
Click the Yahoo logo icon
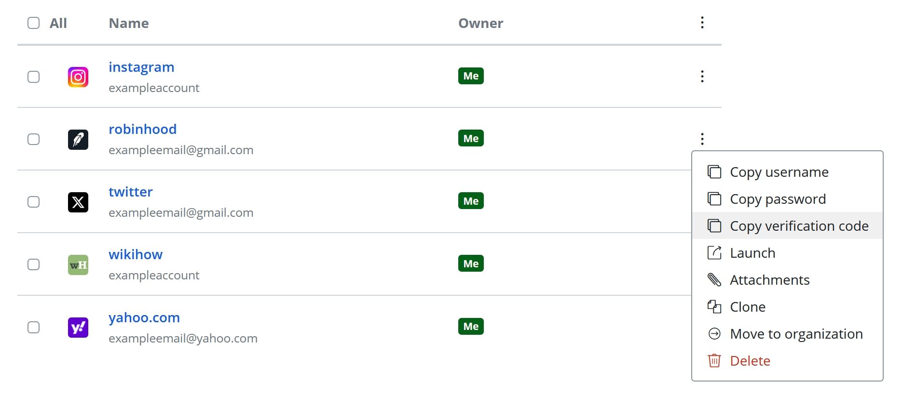click(x=78, y=328)
